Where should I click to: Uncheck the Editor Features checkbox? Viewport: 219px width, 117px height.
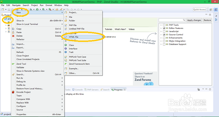[164, 28]
